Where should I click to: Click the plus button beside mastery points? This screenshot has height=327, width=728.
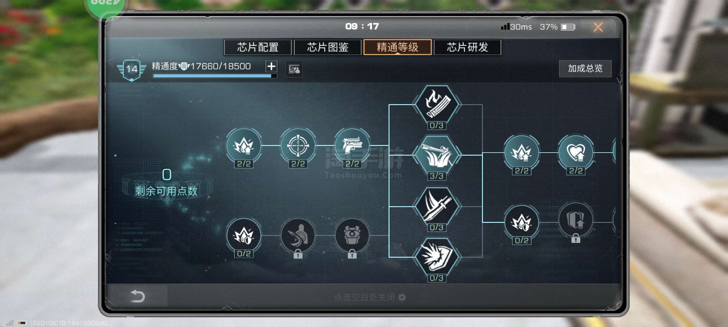(x=271, y=66)
